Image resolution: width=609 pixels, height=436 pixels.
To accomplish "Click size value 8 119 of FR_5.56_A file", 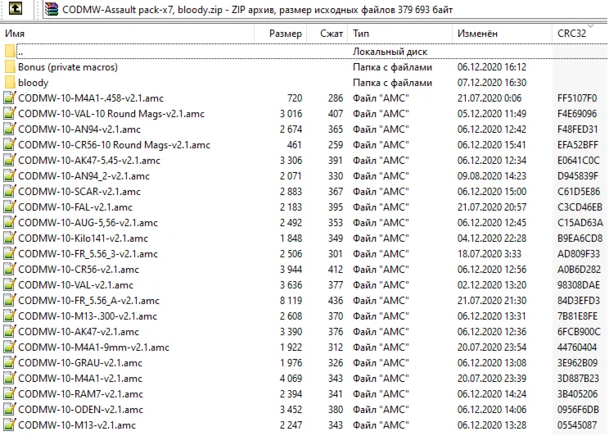I will tap(291, 300).
